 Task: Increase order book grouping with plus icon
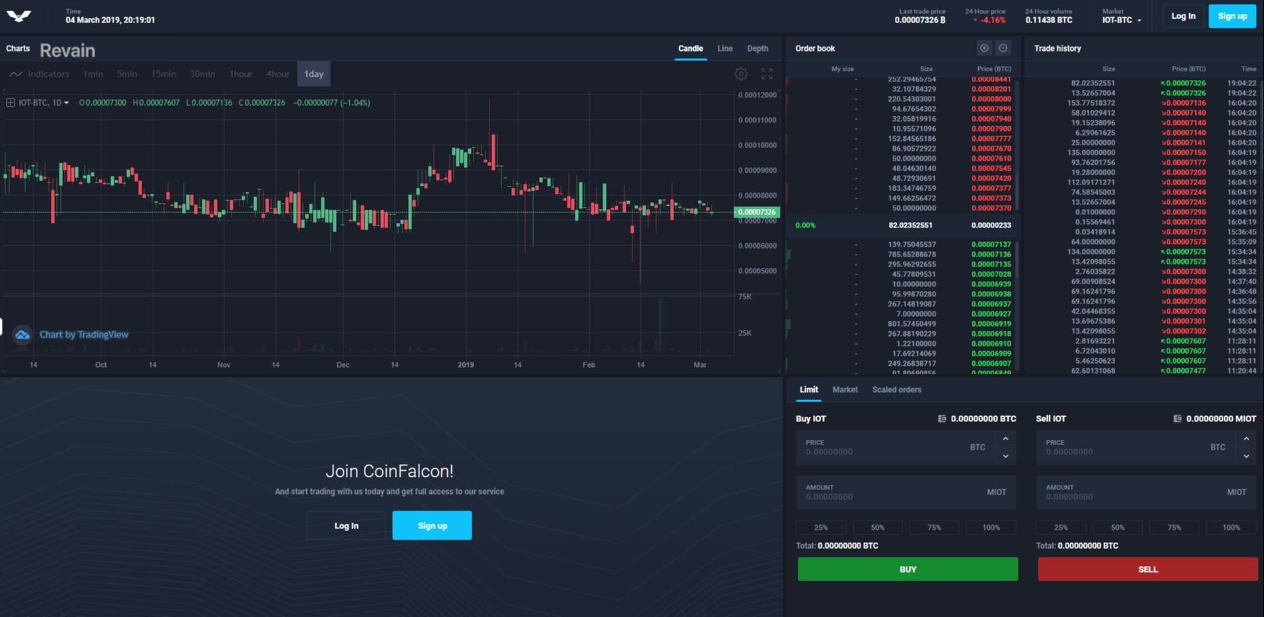click(984, 48)
